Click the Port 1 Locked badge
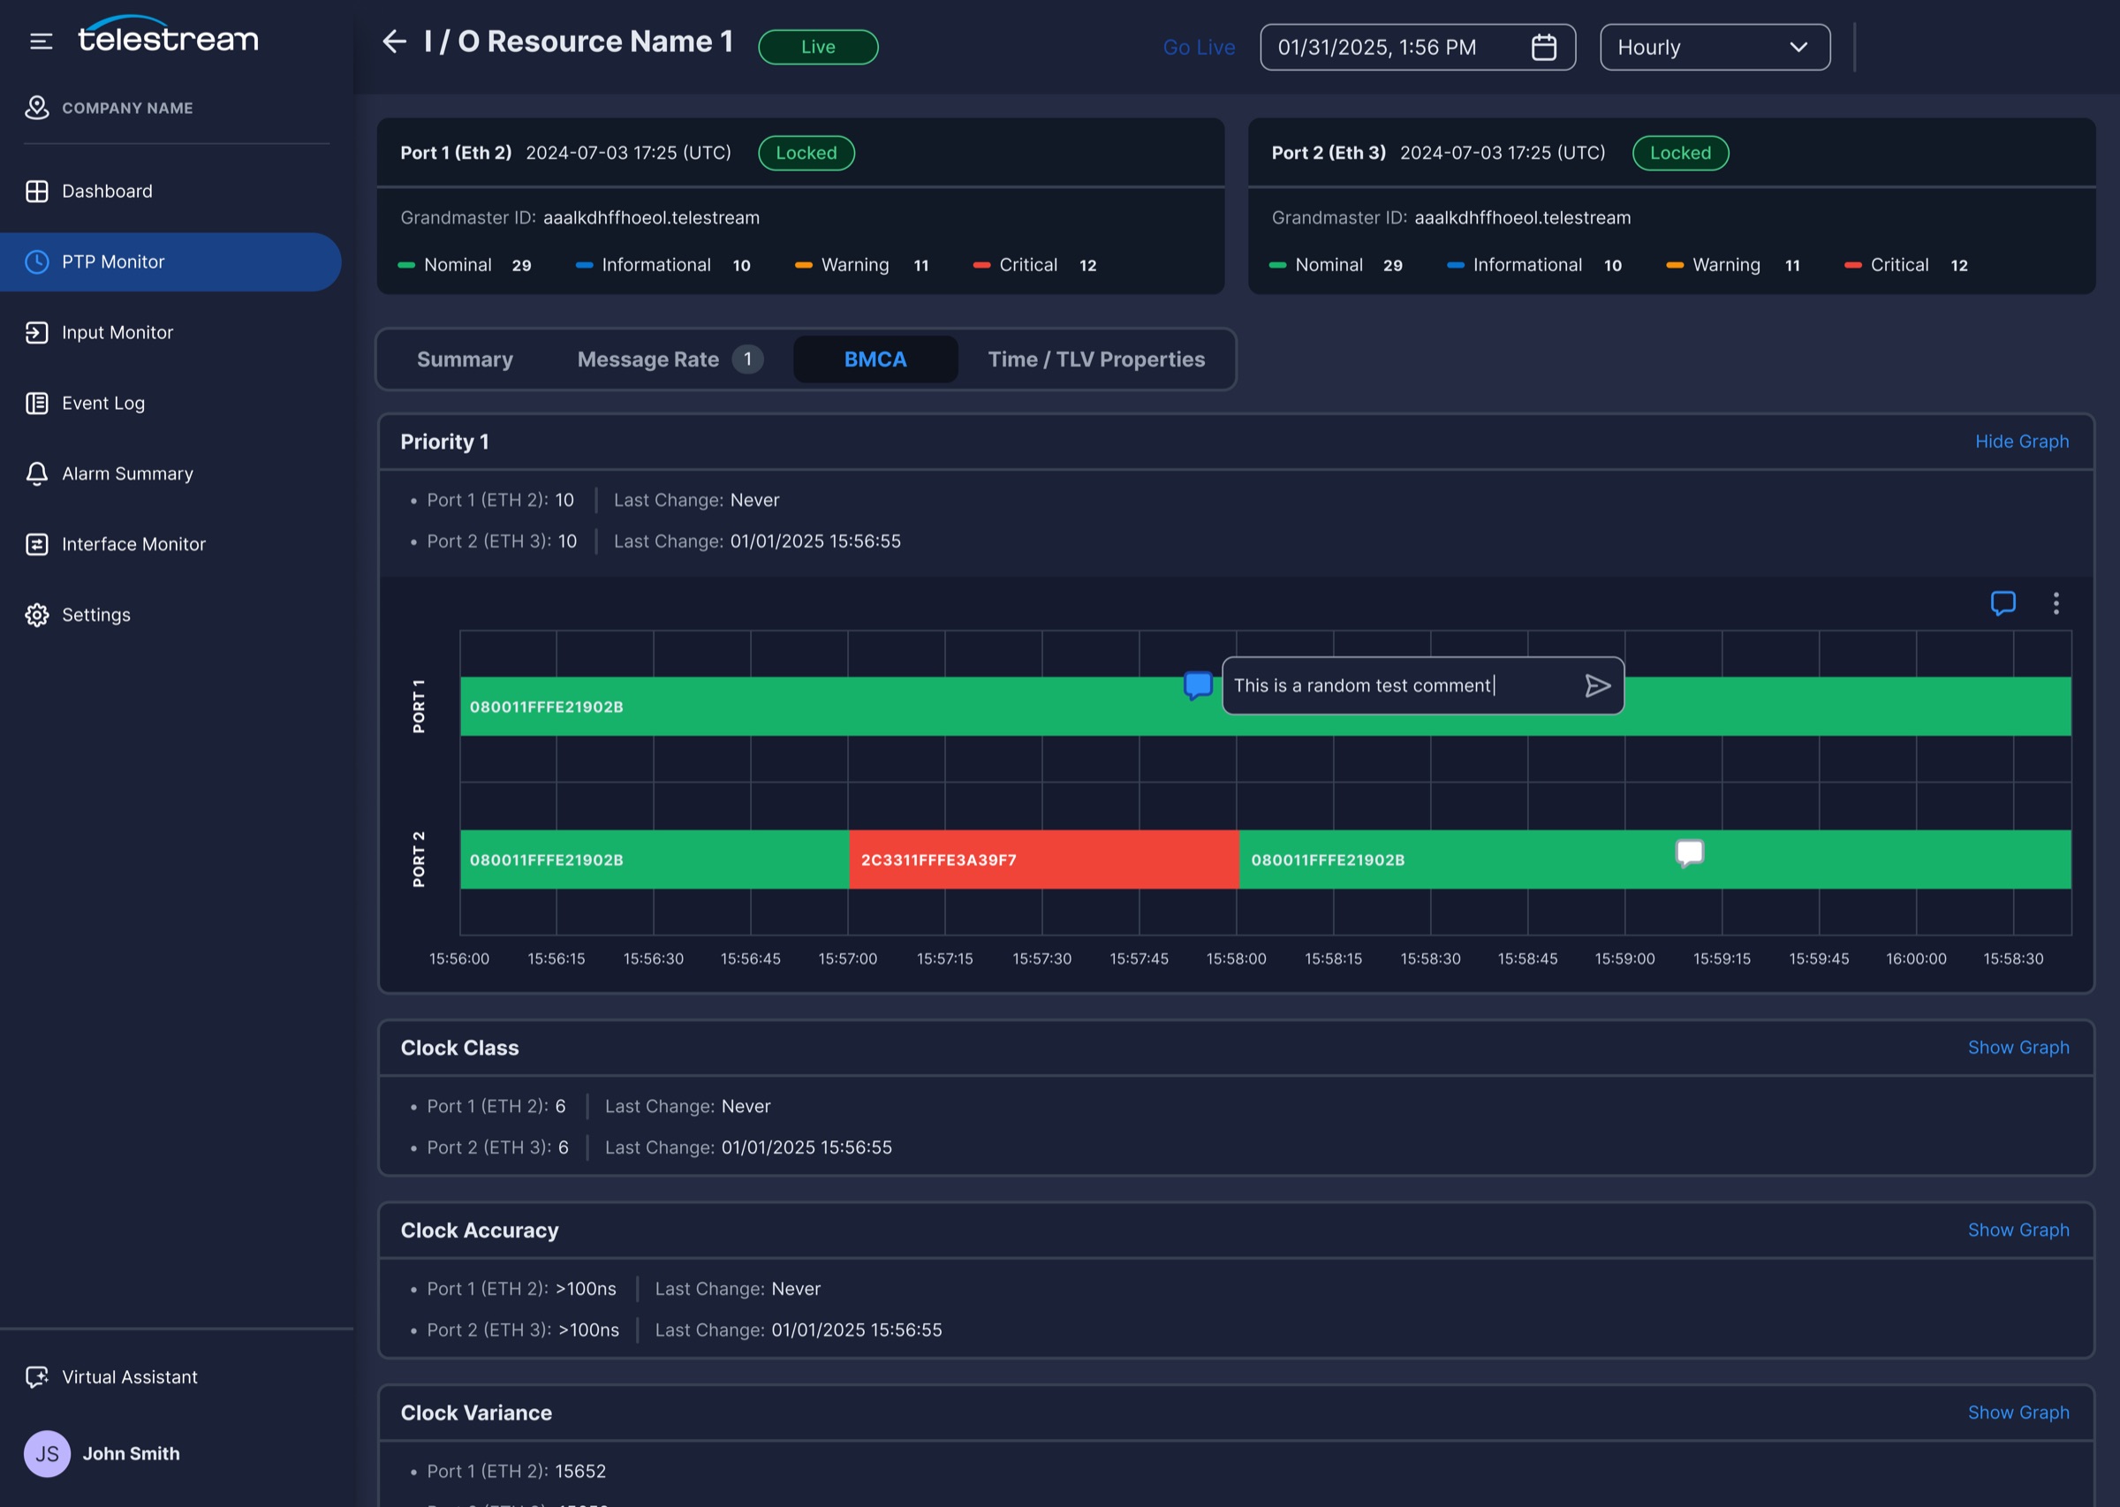The width and height of the screenshot is (2120, 1507). (x=806, y=153)
